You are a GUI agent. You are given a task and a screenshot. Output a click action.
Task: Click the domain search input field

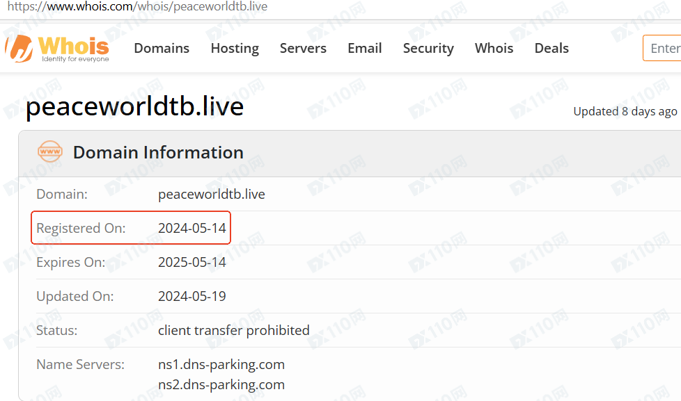click(x=663, y=48)
